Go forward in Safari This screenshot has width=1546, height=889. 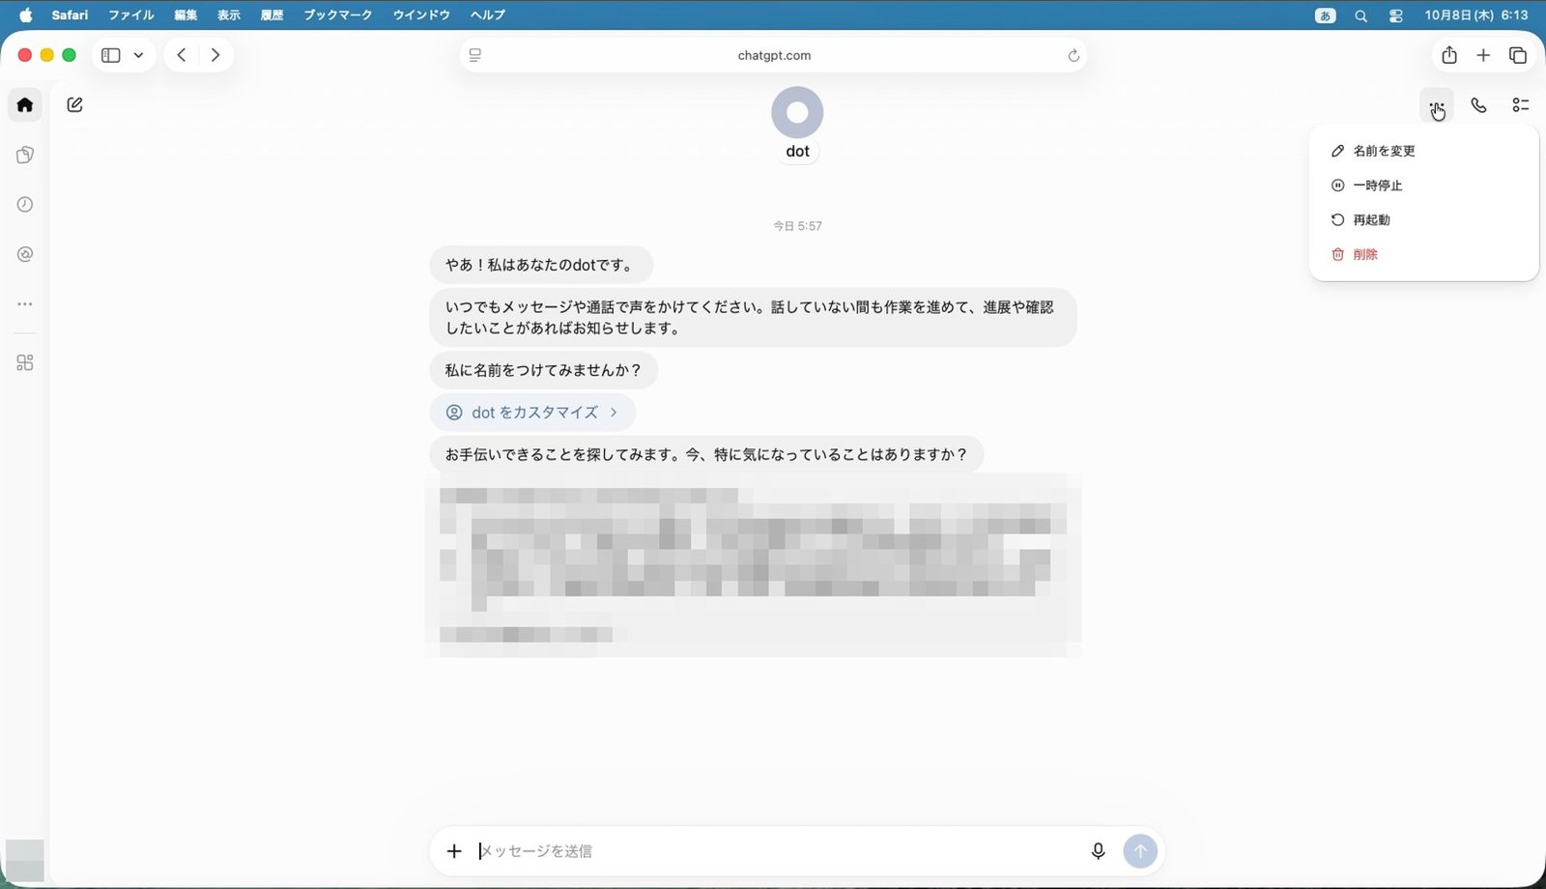click(215, 55)
